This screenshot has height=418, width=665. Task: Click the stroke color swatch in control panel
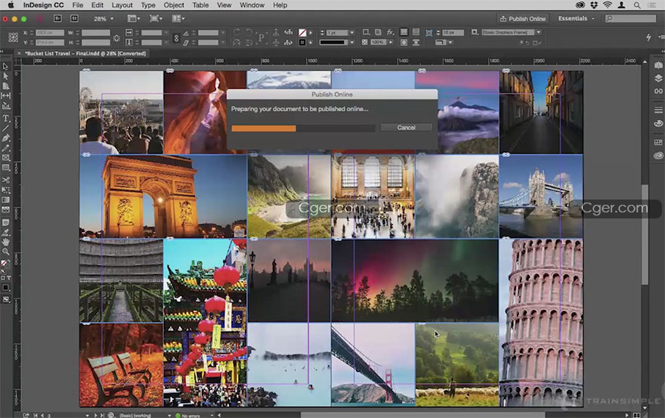point(302,42)
